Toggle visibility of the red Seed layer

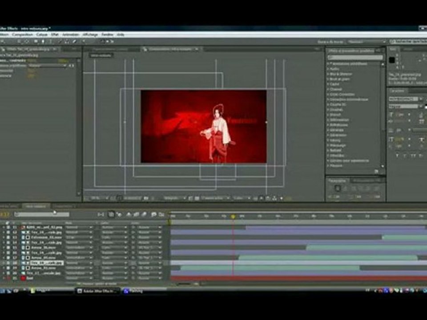[8, 278]
